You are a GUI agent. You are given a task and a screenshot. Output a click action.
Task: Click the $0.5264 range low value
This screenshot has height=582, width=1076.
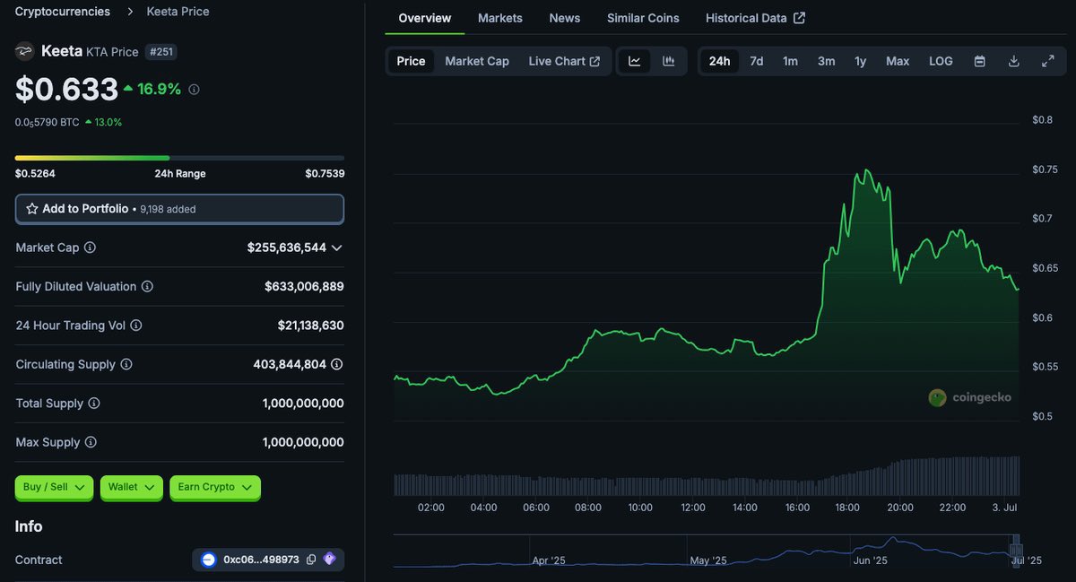point(35,174)
